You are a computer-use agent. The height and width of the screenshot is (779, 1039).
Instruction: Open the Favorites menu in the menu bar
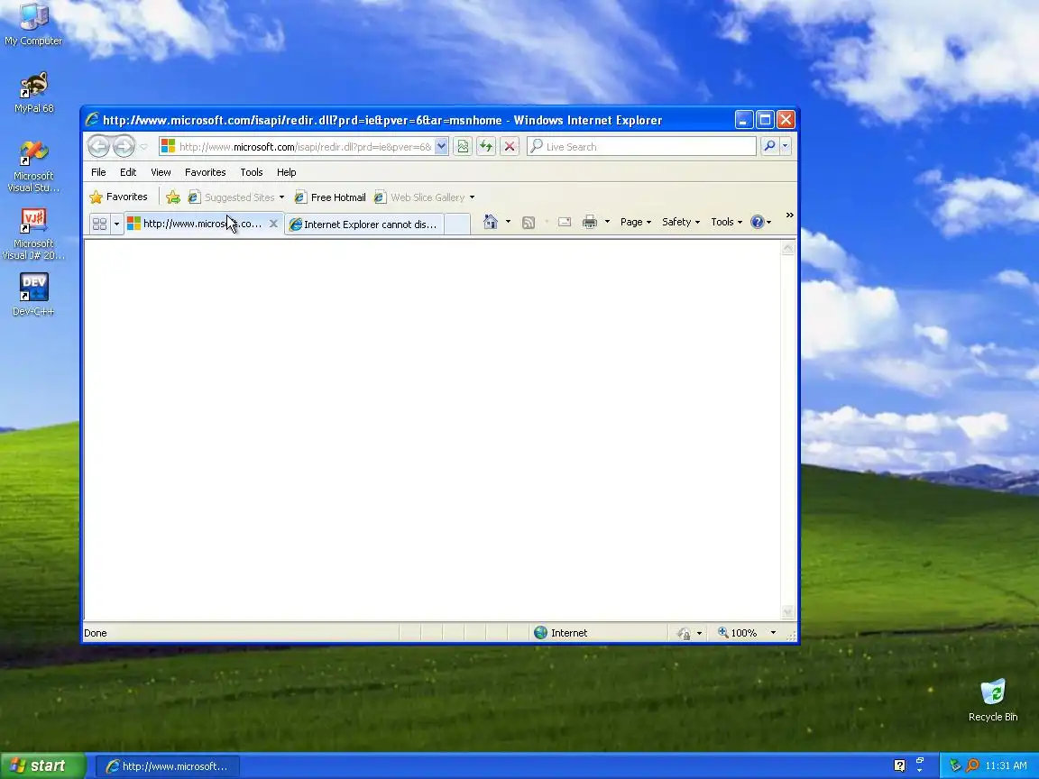tap(206, 172)
